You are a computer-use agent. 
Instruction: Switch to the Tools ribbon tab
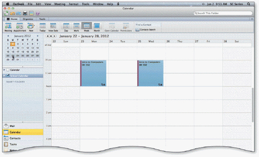[x=42, y=19]
